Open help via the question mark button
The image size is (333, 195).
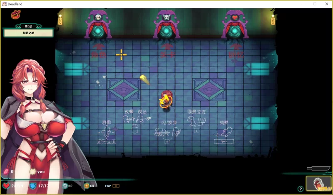tap(300, 189)
